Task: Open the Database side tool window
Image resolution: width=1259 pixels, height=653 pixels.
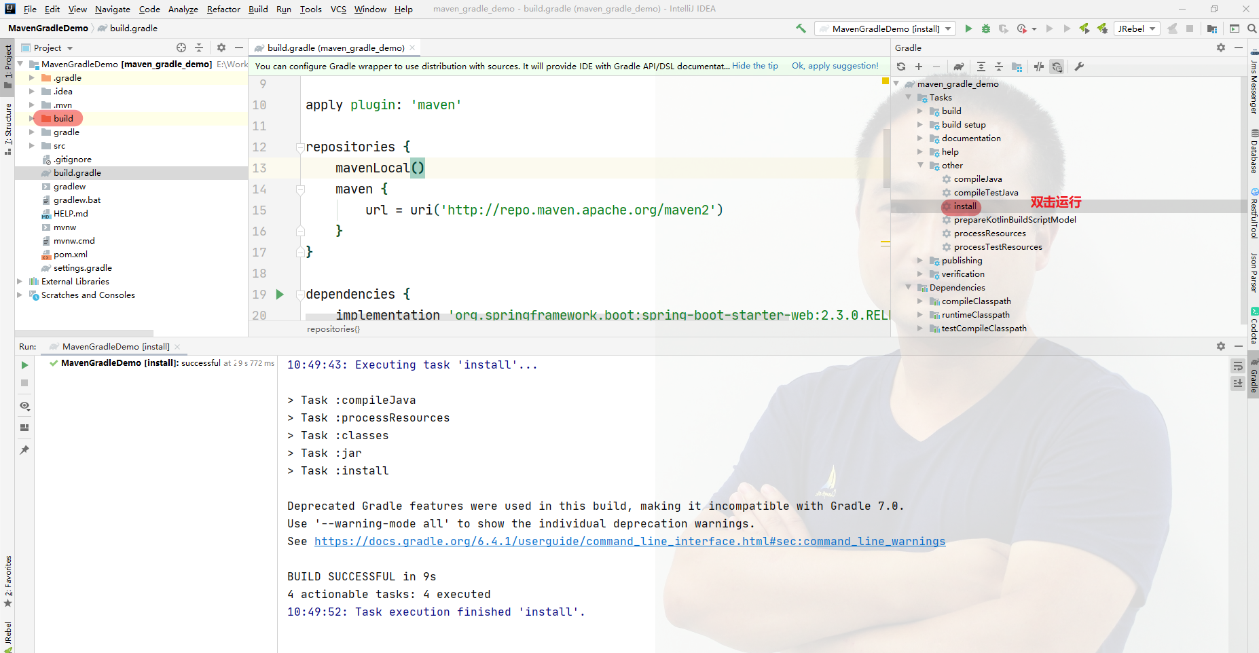Action: (1254, 151)
